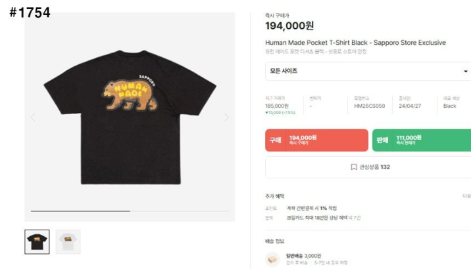Open the 모든 사이즈 size dropdown

coord(368,72)
